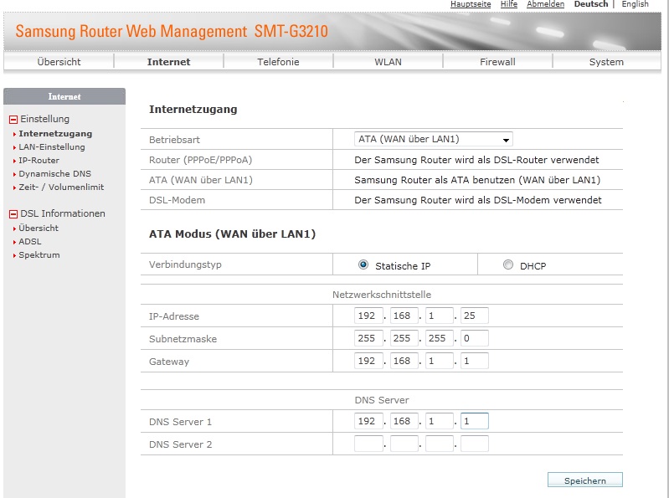The width and height of the screenshot is (669, 498).
Task: Click the second DNS Server 2 octet field
Action: tap(404, 444)
